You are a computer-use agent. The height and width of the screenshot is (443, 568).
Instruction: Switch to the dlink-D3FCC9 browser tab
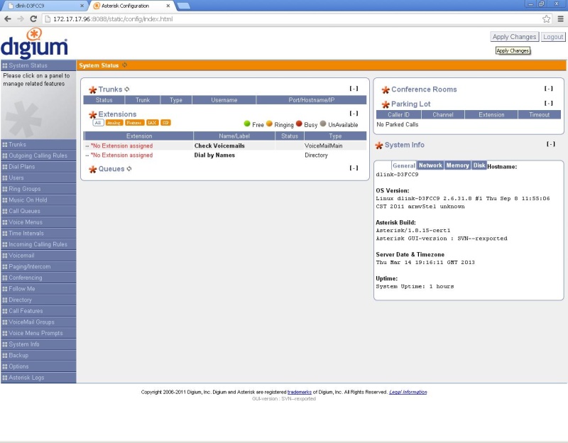pos(45,6)
